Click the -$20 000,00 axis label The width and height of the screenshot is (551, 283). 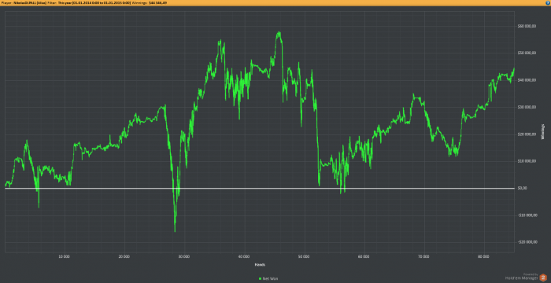pos(527,242)
